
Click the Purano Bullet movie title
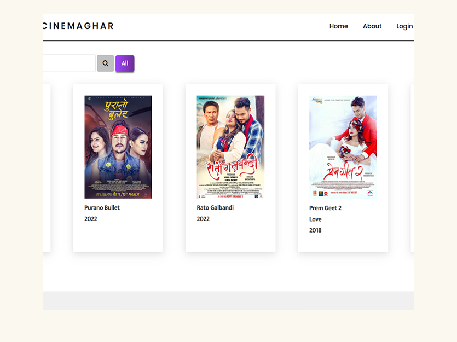tap(102, 208)
